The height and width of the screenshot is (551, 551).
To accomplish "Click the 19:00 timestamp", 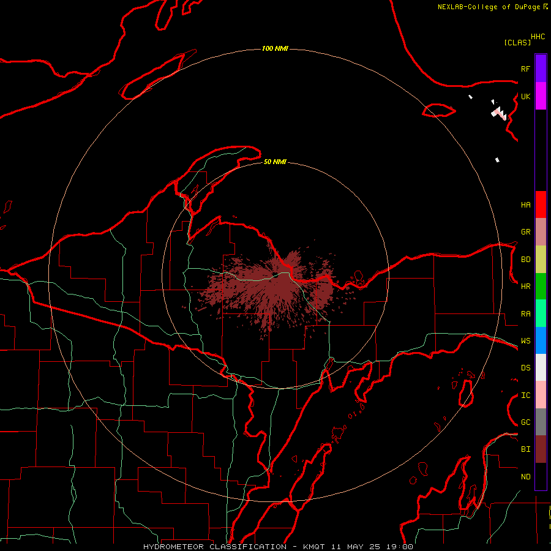I will 399,547.
